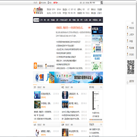
Task: Open the white dropdown on the dark navigation bar
Action: [x=36, y=20]
